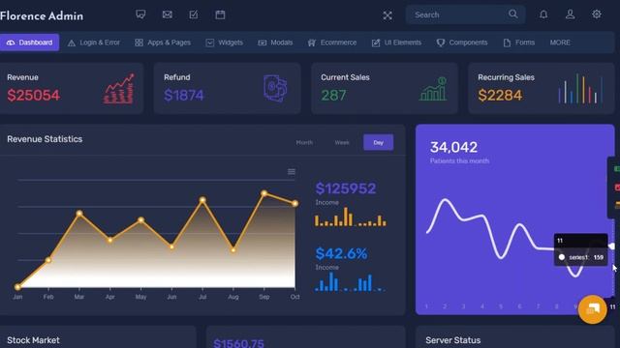Open the Ecommerce menu
The height and width of the screenshot is (348, 620).
[332, 43]
